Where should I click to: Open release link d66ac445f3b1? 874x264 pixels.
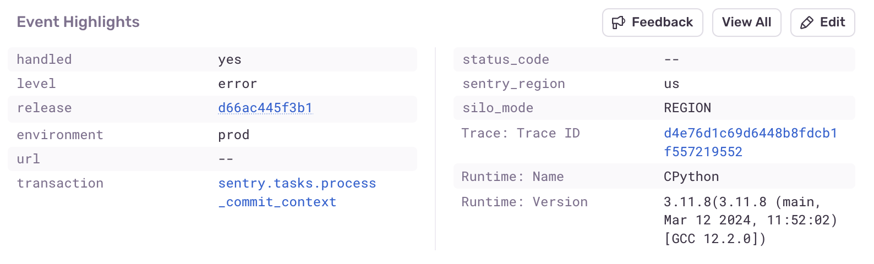pyautogui.click(x=265, y=108)
